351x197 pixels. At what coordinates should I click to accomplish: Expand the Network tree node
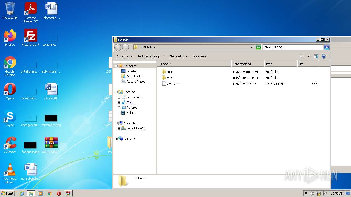click(116, 139)
